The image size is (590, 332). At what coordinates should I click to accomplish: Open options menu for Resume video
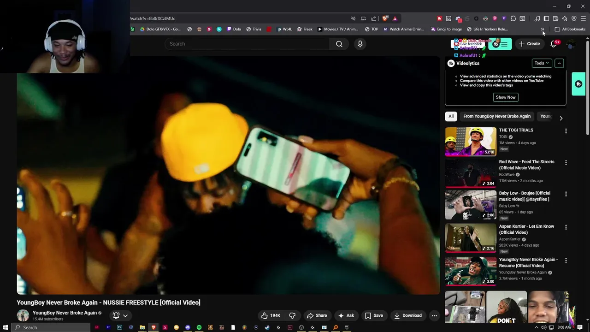coord(566,261)
